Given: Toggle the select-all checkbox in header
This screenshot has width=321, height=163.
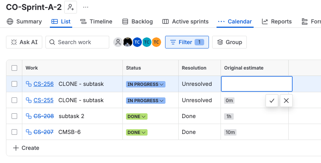Looking at the screenshot, I should (14, 68).
